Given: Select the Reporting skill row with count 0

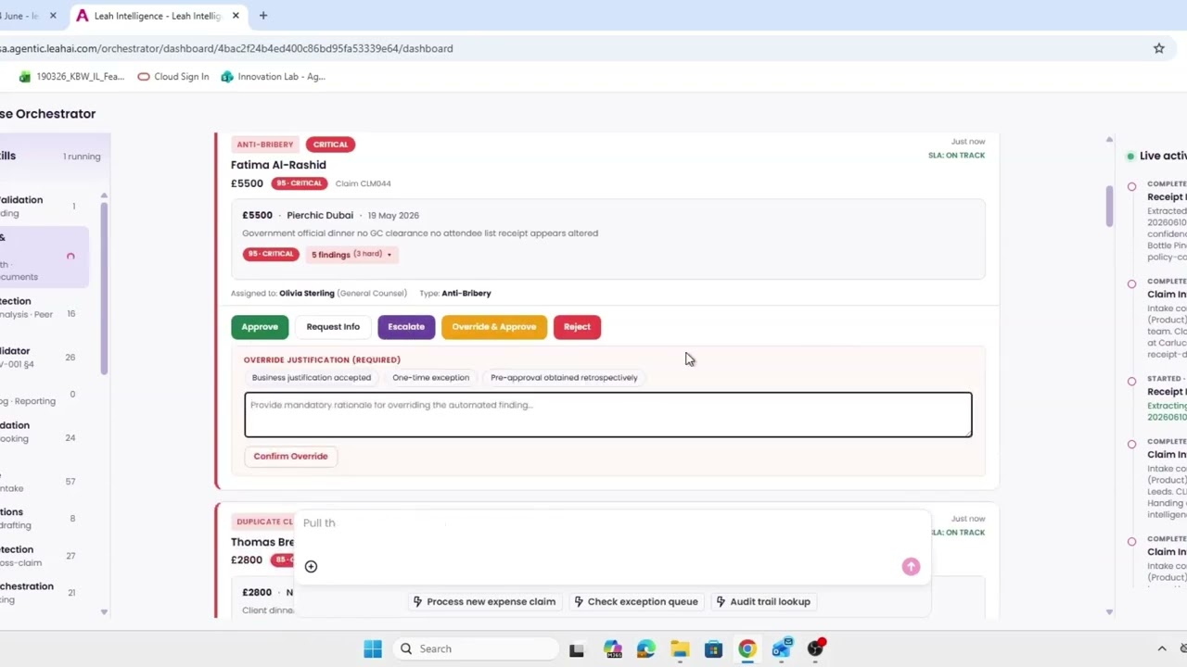Looking at the screenshot, I should (x=45, y=396).
